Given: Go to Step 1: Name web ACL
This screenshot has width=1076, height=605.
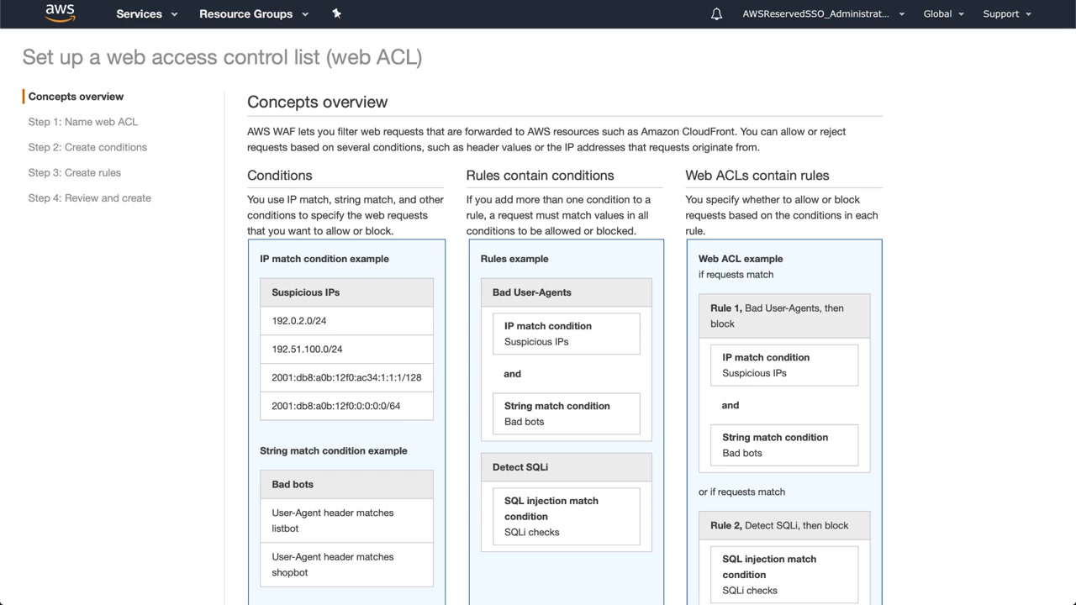Looking at the screenshot, I should tap(83, 122).
